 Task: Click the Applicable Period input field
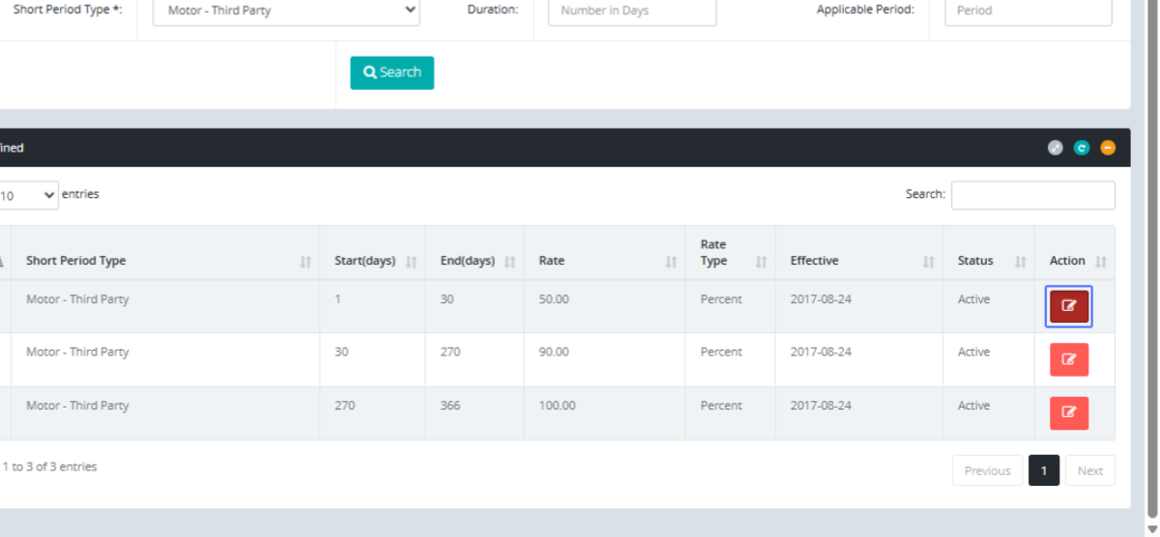[1027, 11]
